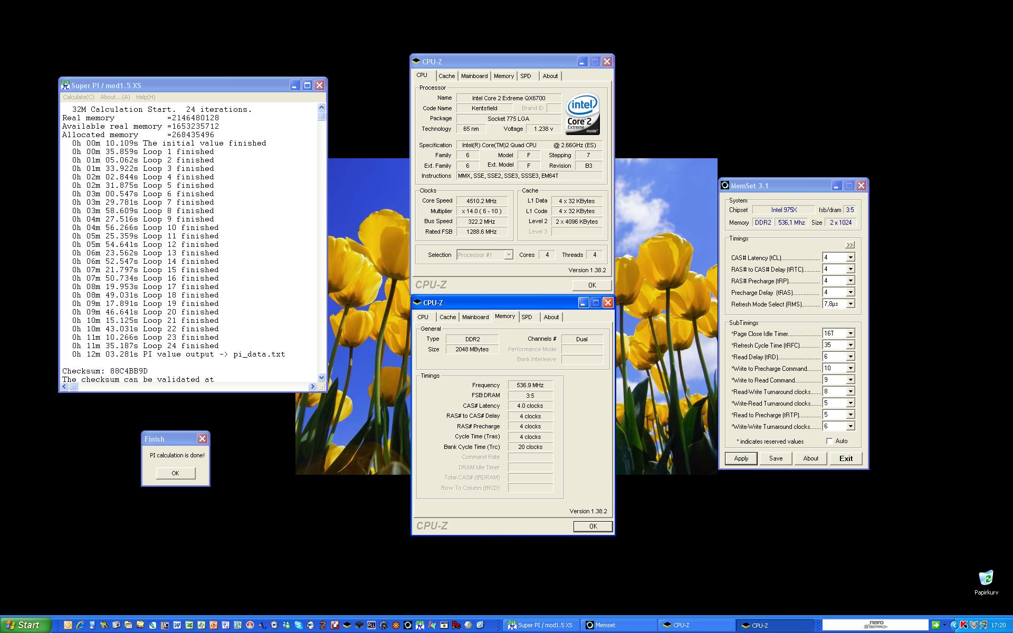Image resolution: width=1013 pixels, height=633 pixels.
Task: Open Read-Write Turnaround clocks dropdown
Action: (850, 391)
